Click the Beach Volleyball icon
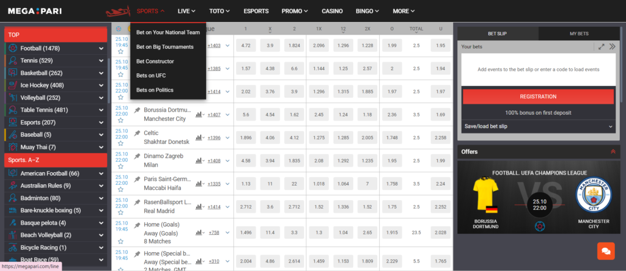Screen dimensions: 626x271 (x=13, y=235)
